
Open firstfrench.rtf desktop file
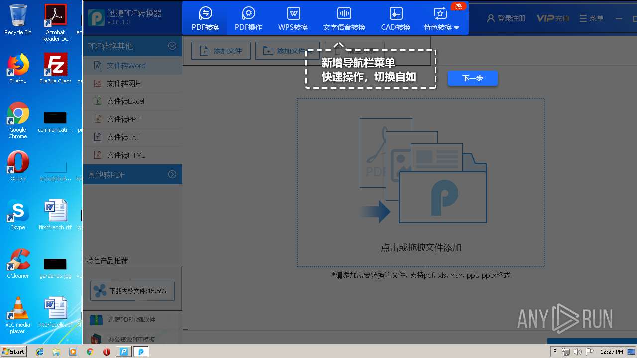tap(55, 215)
